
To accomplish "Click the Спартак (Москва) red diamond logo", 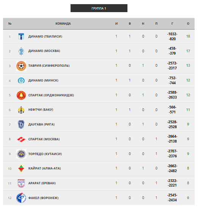I will coord(21,139).
